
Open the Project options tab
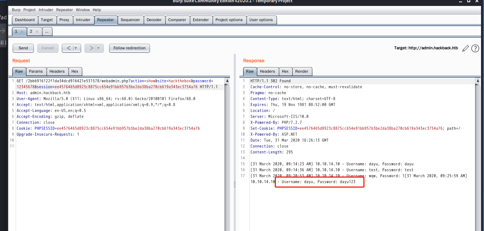click(229, 20)
